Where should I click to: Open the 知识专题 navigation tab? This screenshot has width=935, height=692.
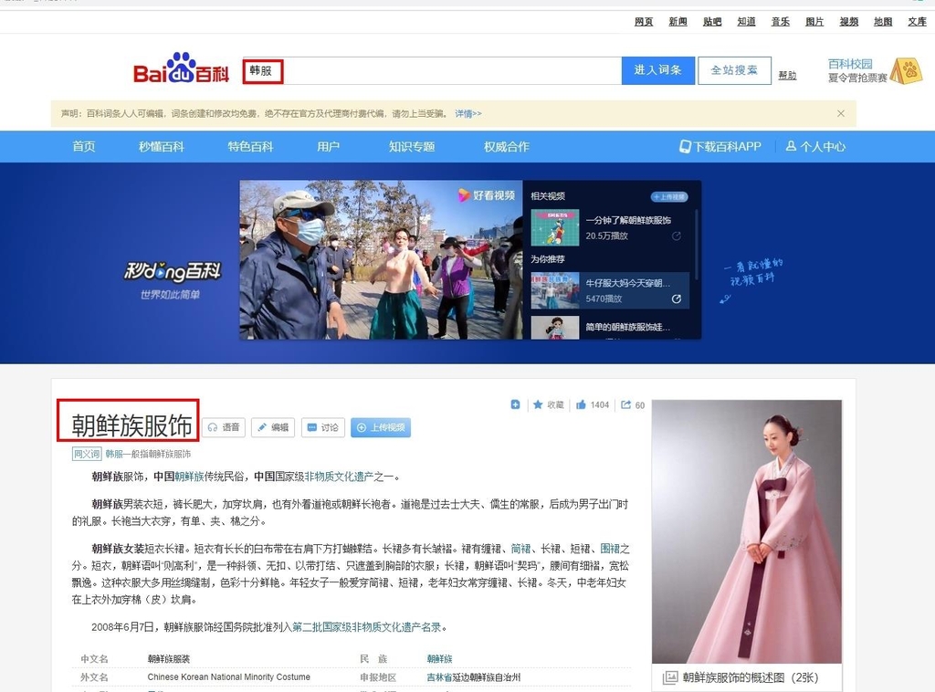pyautogui.click(x=412, y=147)
